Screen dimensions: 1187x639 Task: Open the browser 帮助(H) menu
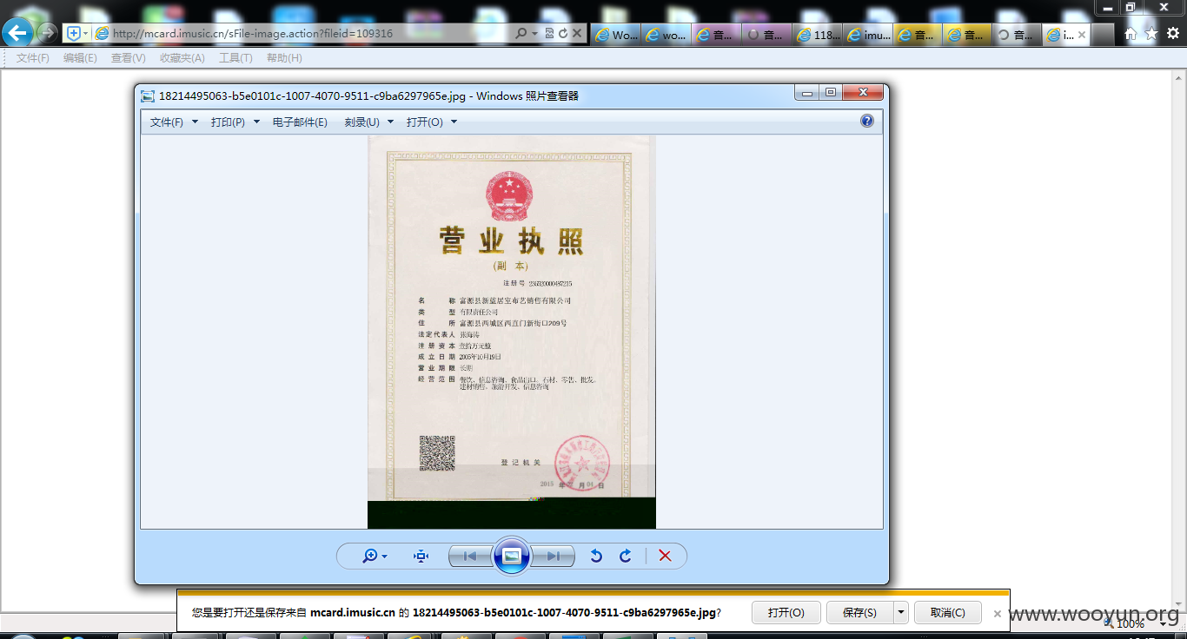click(284, 58)
